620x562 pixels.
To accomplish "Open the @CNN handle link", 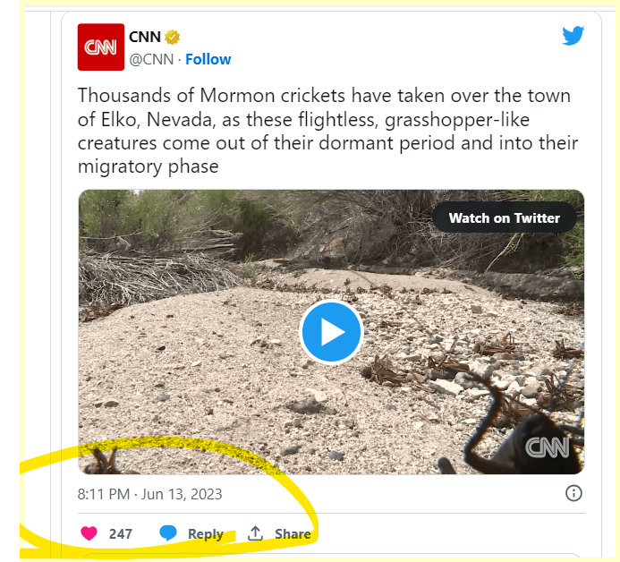I will 152,59.
